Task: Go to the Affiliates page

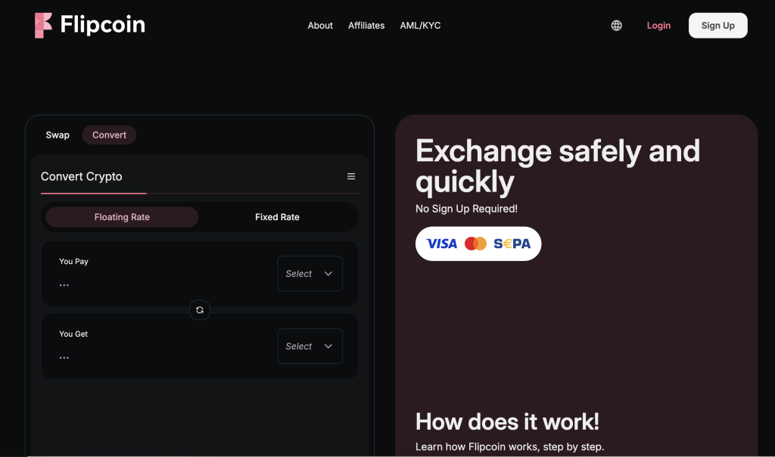Action: tap(366, 26)
